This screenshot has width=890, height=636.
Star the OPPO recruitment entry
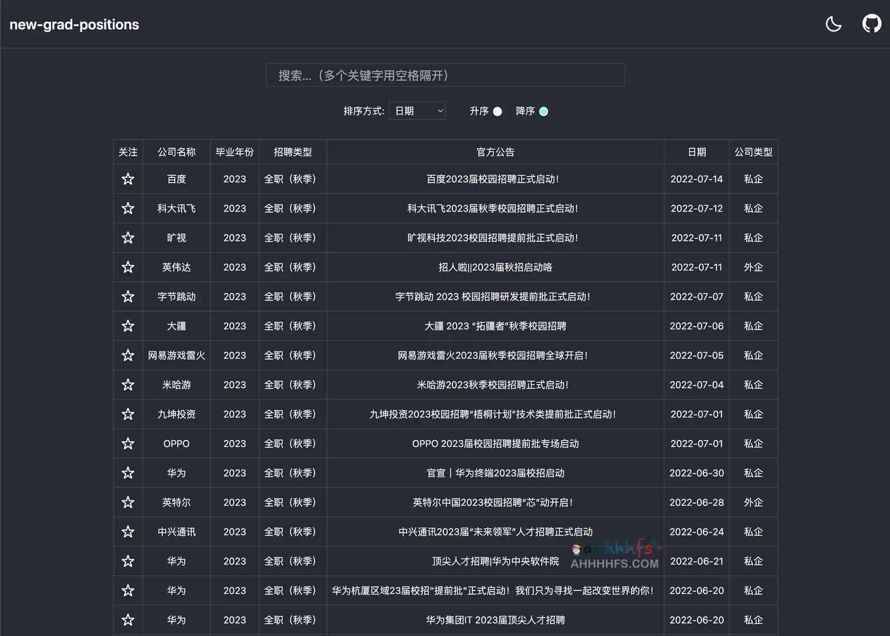(x=128, y=443)
